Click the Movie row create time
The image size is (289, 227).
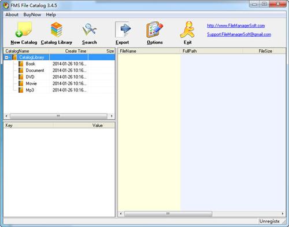tap(69, 83)
